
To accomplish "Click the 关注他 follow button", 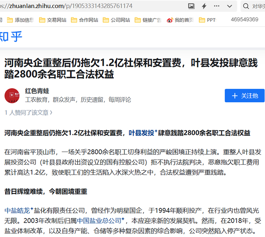I will (245, 96).
